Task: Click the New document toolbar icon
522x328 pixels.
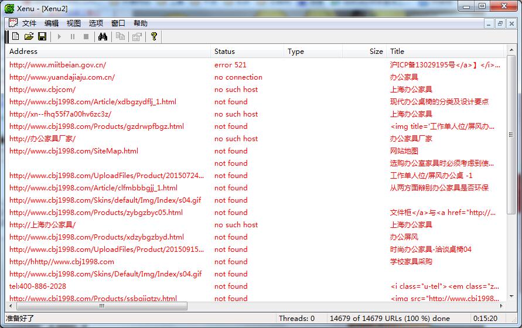Action: click(15, 36)
